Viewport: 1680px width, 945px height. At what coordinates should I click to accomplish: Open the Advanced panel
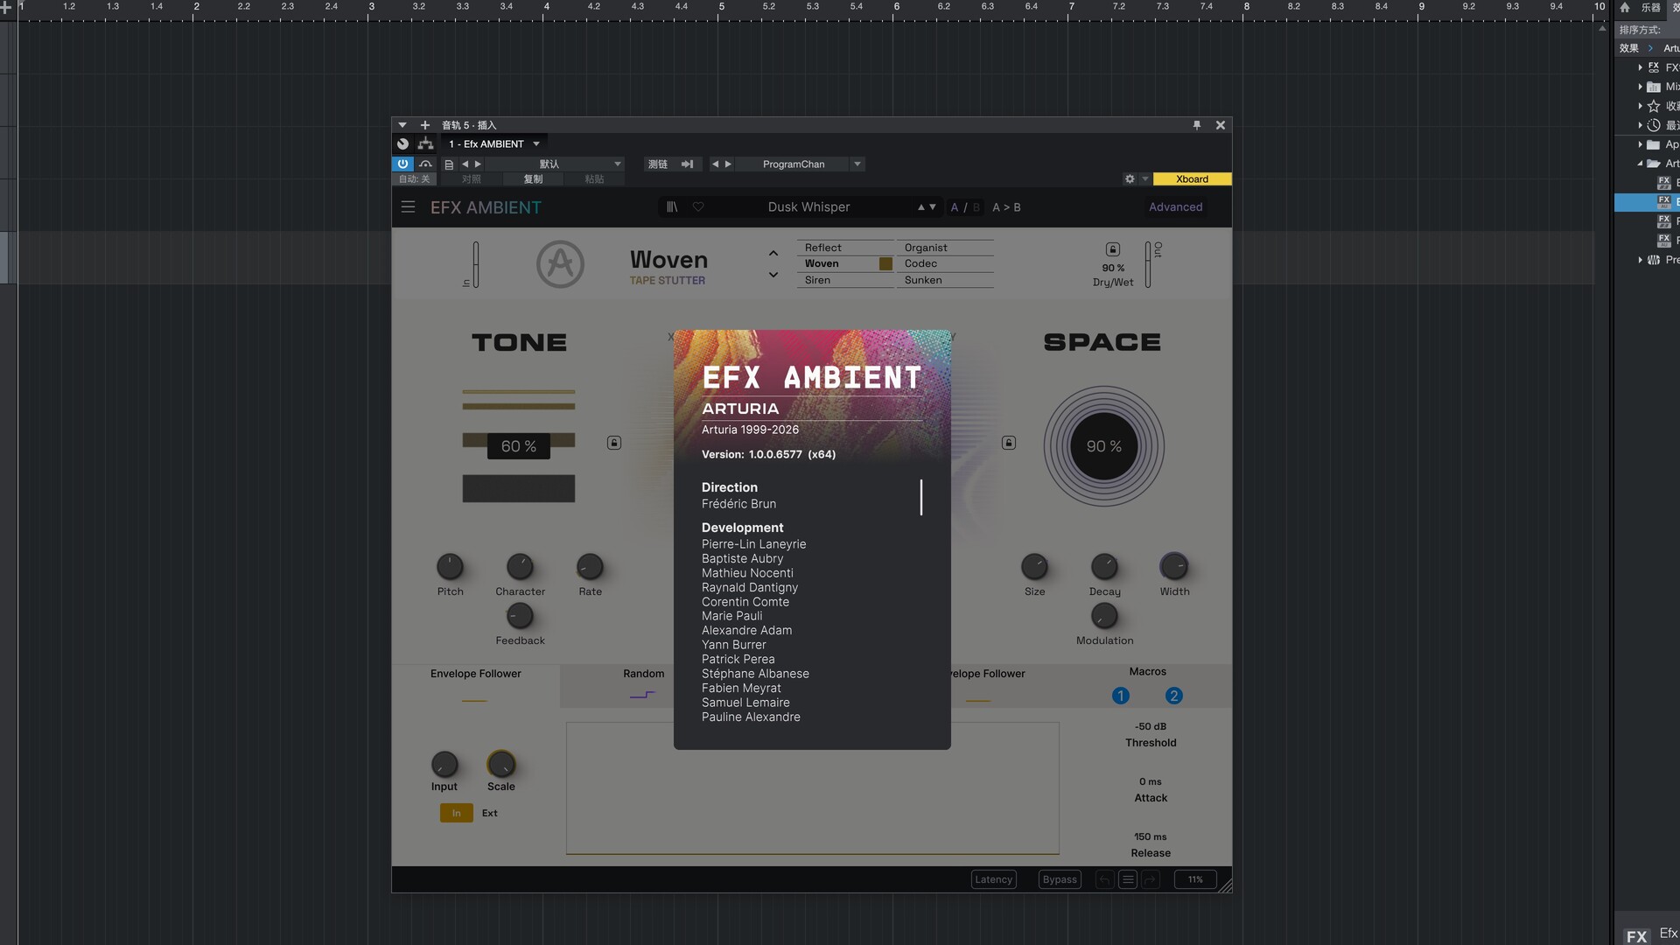(1175, 207)
